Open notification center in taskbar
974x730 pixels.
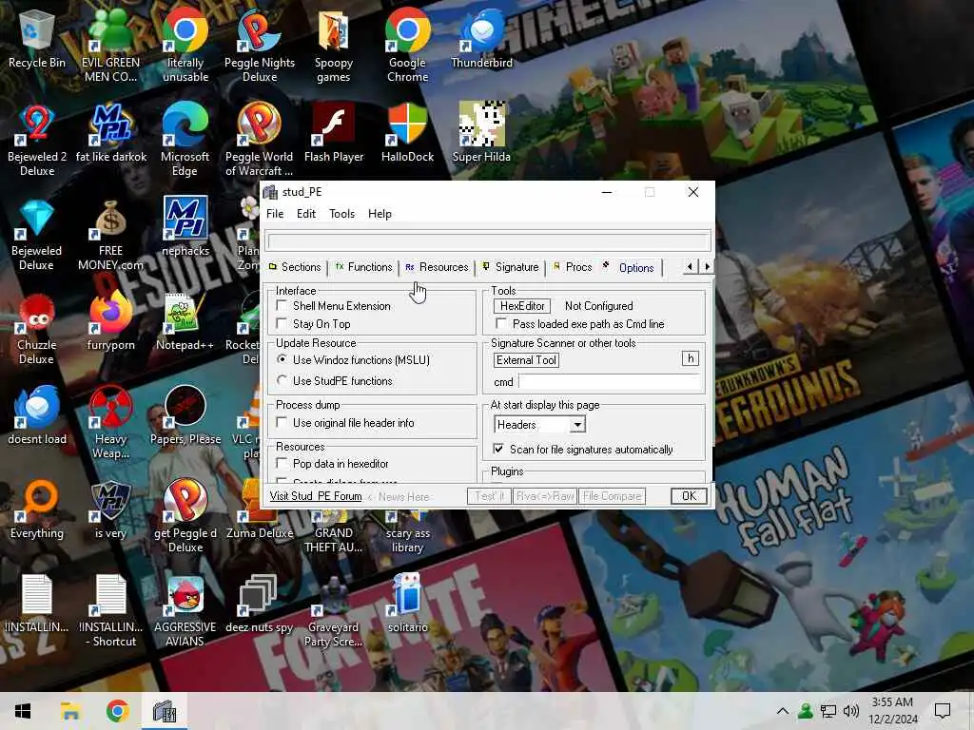click(943, 711)
